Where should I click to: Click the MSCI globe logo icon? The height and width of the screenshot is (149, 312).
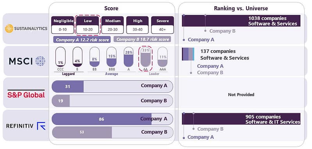[x=40, y=61]
